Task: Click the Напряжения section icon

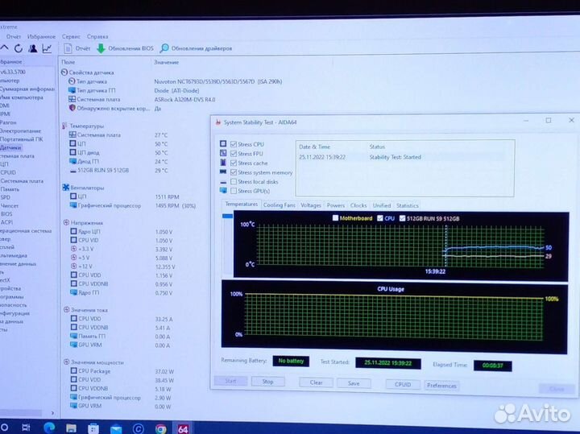Action: [x=66, y=222]
